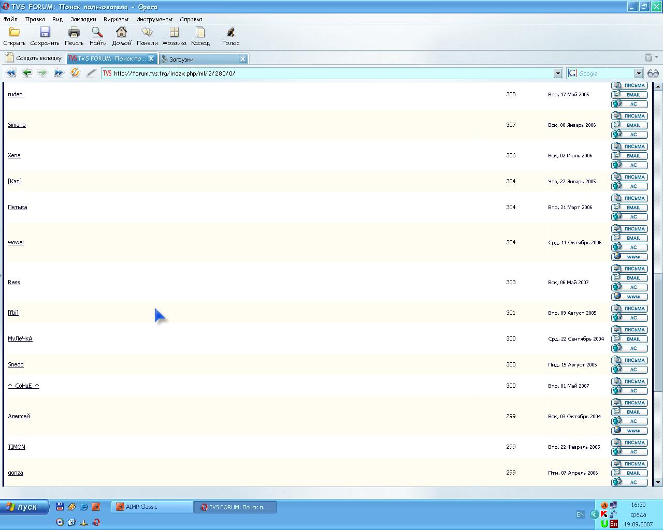The width and height of the screenshot is (663, 530).
Task: Click the Сохранить floppy disk icon
Action: point(45,33)
